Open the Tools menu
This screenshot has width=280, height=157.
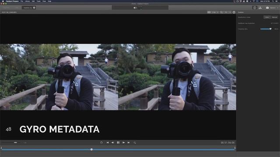(38, 1)
